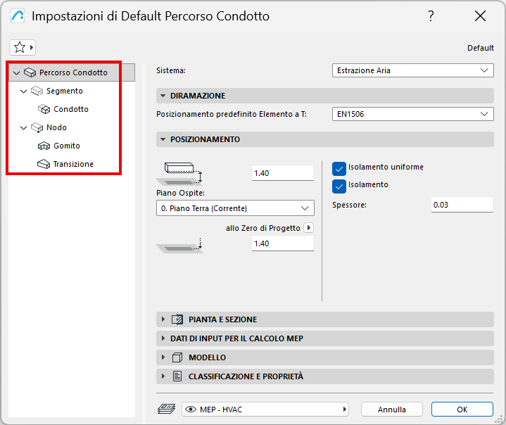Open the Piano Ospite story dropdown
The height and width of the screenshot is (425, 506).
(234, 208)
